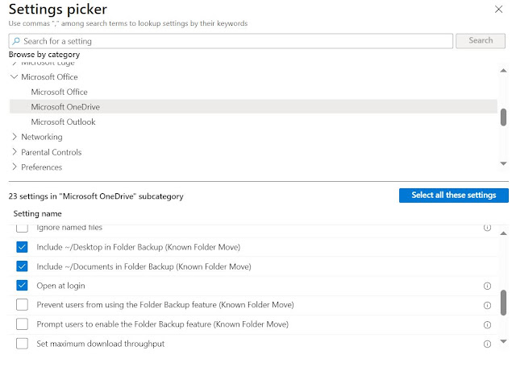The height and width of the screenshot is (371, 516).
Task: Click settings list scrollbar down arrow
Action: pos(503,341)
